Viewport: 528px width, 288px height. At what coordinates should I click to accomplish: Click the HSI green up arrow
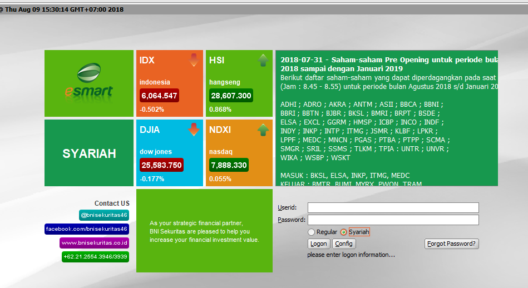(263, 60)
